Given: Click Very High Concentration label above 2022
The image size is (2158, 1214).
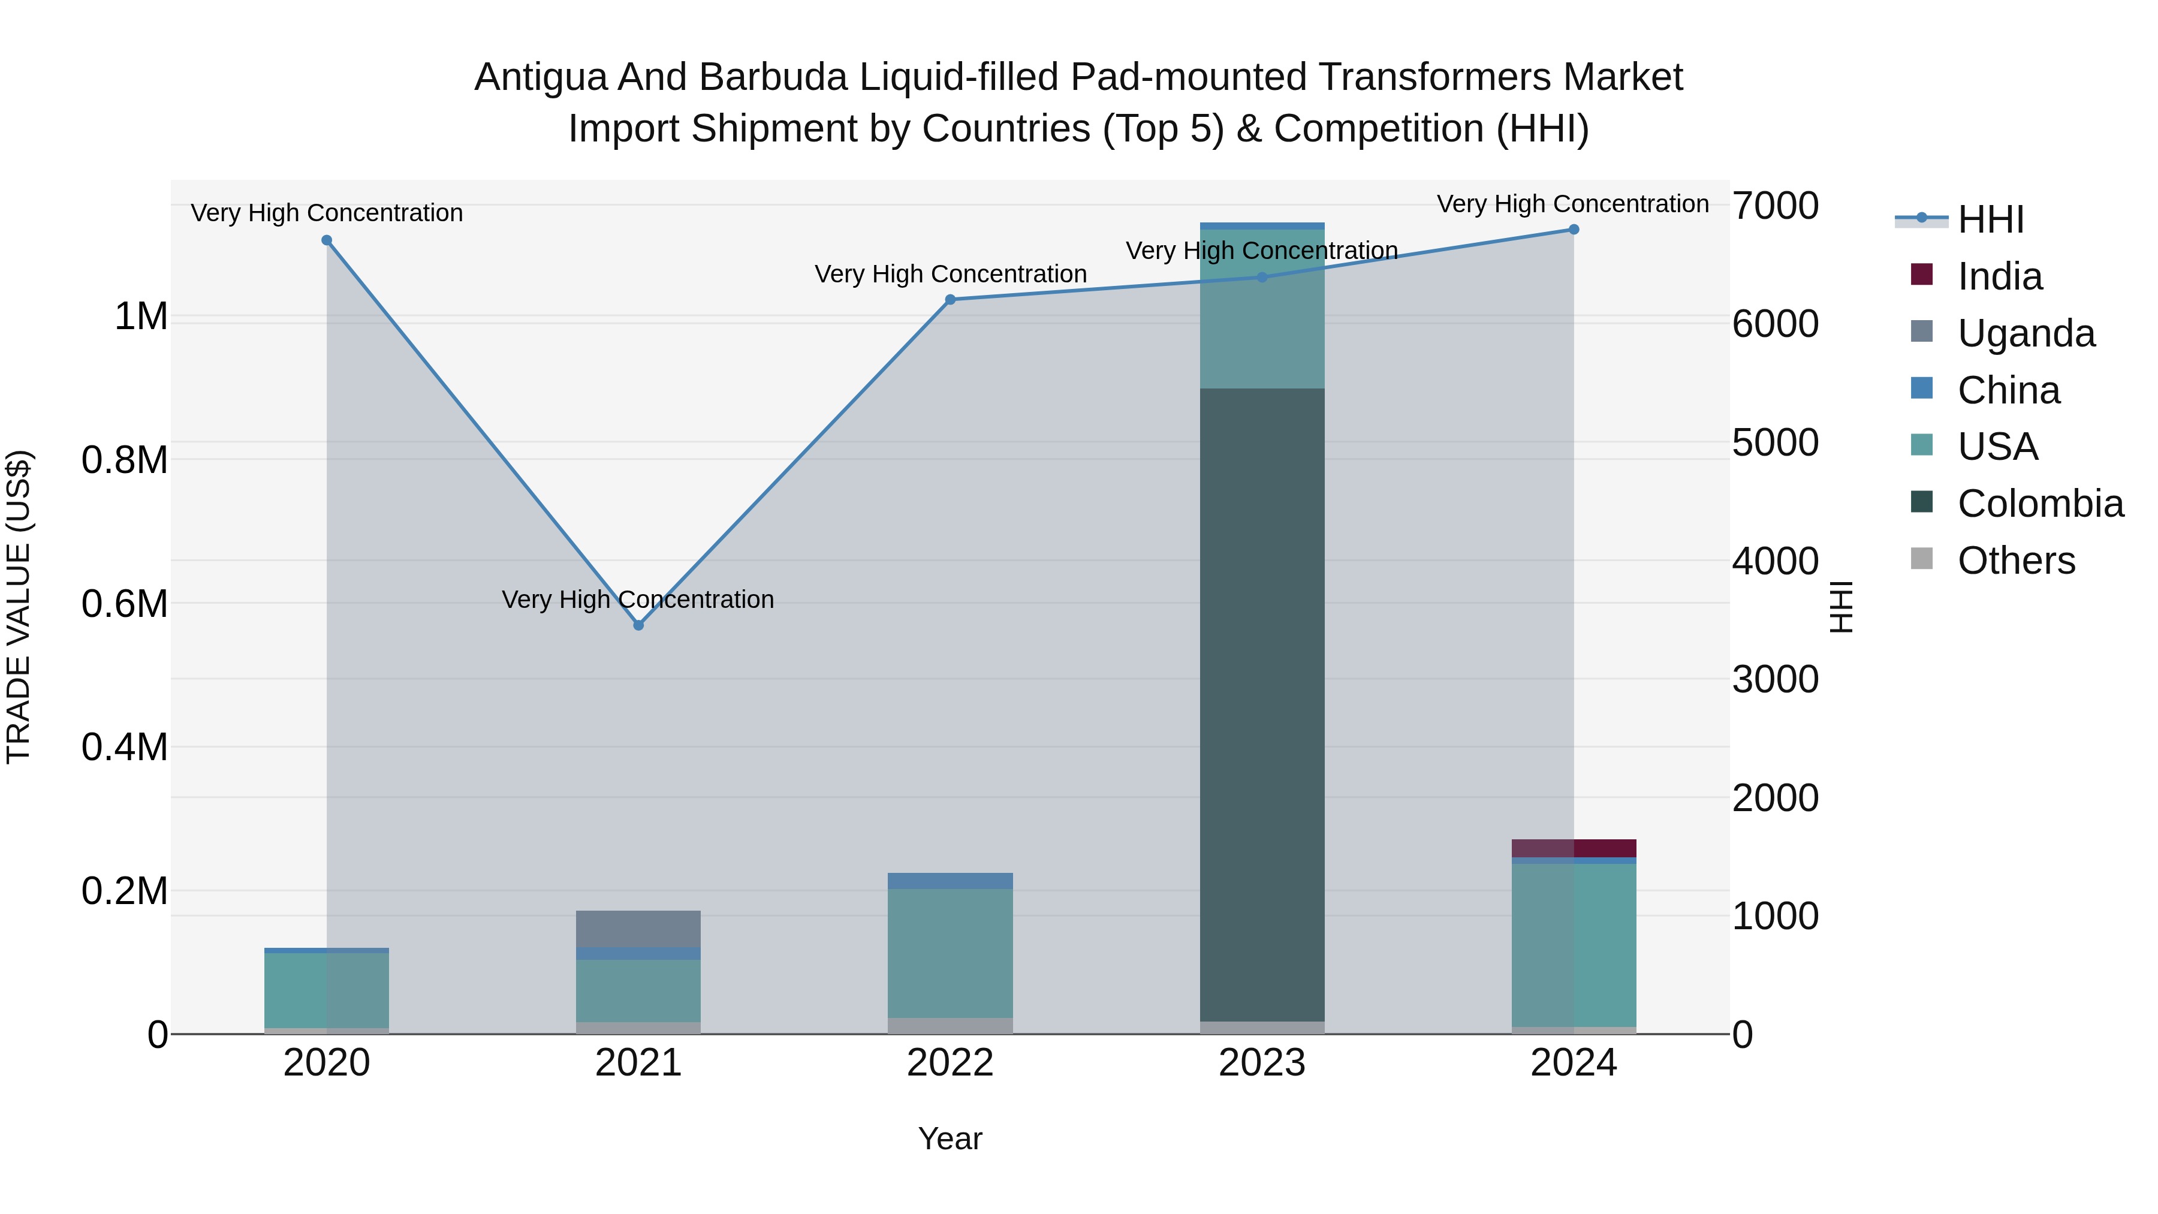Looking at the screenshot, I should coord(950,274).
